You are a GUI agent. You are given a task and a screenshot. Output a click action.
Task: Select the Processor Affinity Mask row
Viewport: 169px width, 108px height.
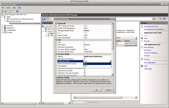click(x=84, y=52)
